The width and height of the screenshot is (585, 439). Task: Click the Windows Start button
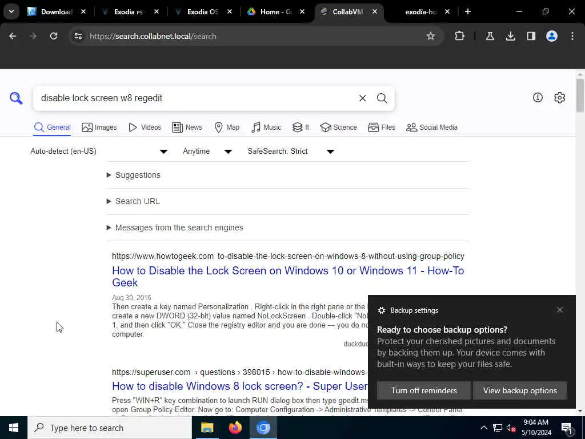[14, 428]
